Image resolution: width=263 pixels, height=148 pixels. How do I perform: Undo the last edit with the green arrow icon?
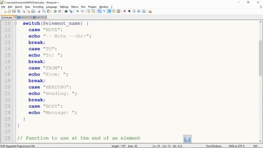55,11
